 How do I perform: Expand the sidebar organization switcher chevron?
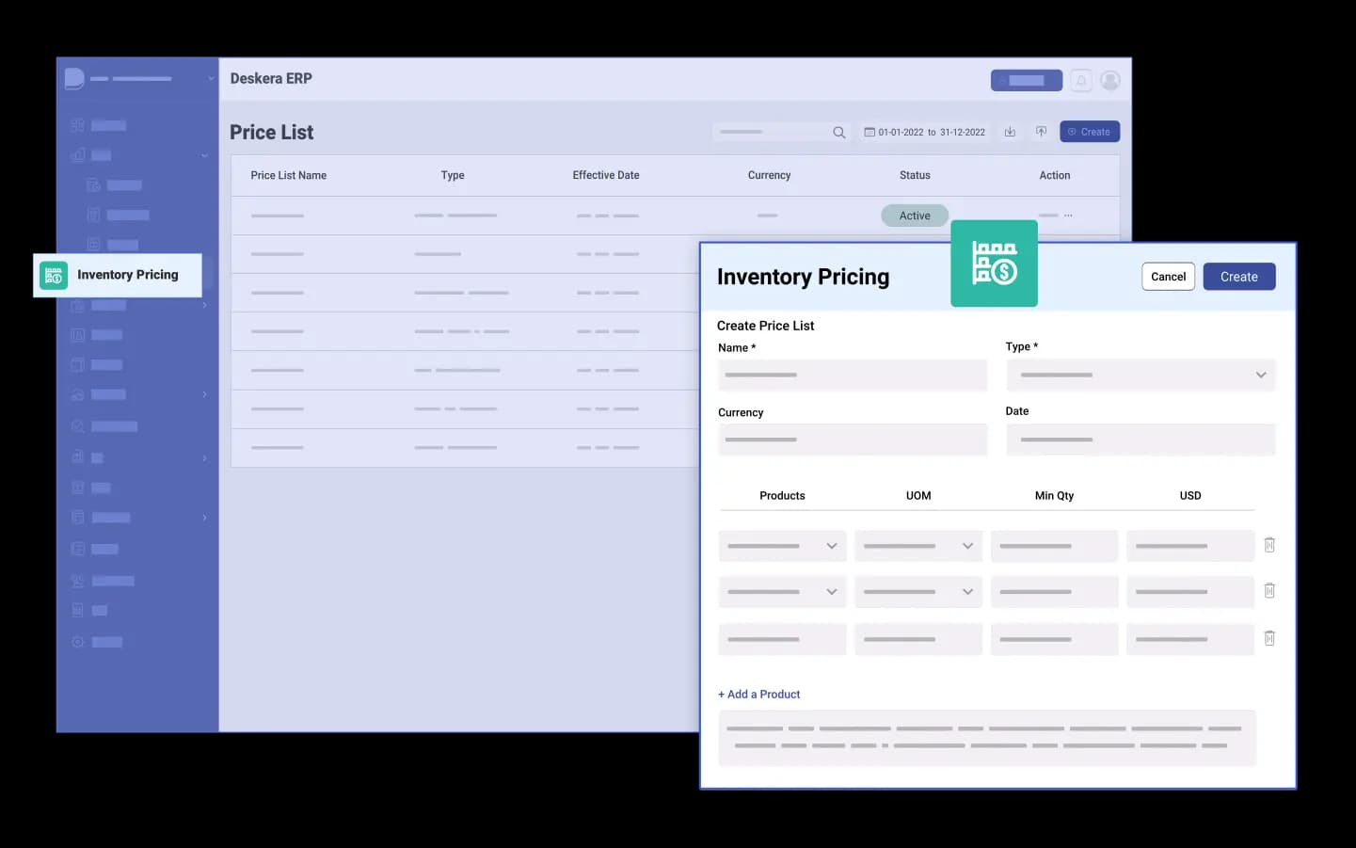pos(211,79)
